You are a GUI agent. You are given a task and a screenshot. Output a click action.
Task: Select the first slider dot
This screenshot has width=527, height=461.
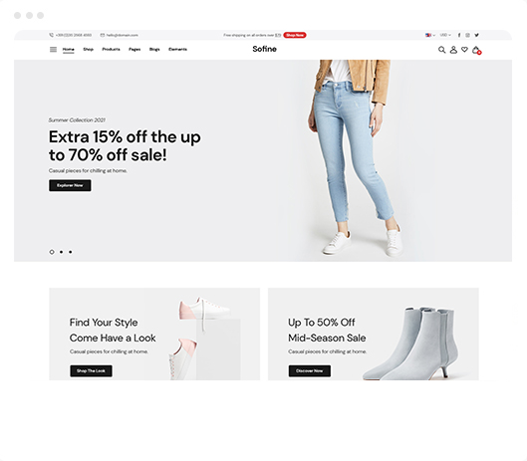52,252
